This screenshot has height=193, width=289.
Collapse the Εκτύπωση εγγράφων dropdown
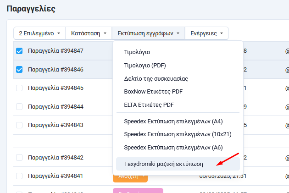tap(148, 33)
